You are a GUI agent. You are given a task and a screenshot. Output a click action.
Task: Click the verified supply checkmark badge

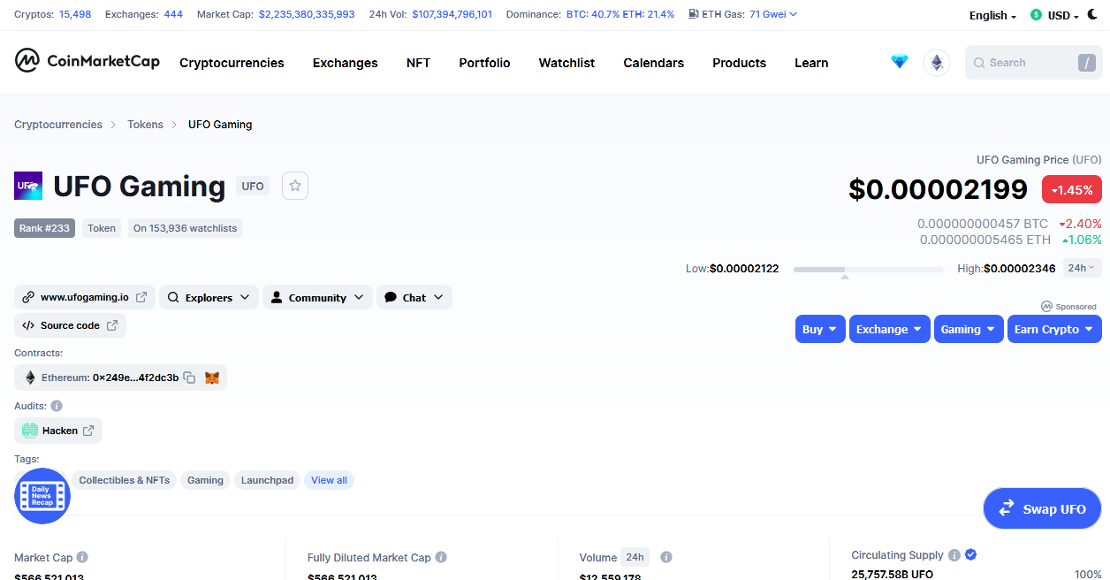tap(970, 554)
